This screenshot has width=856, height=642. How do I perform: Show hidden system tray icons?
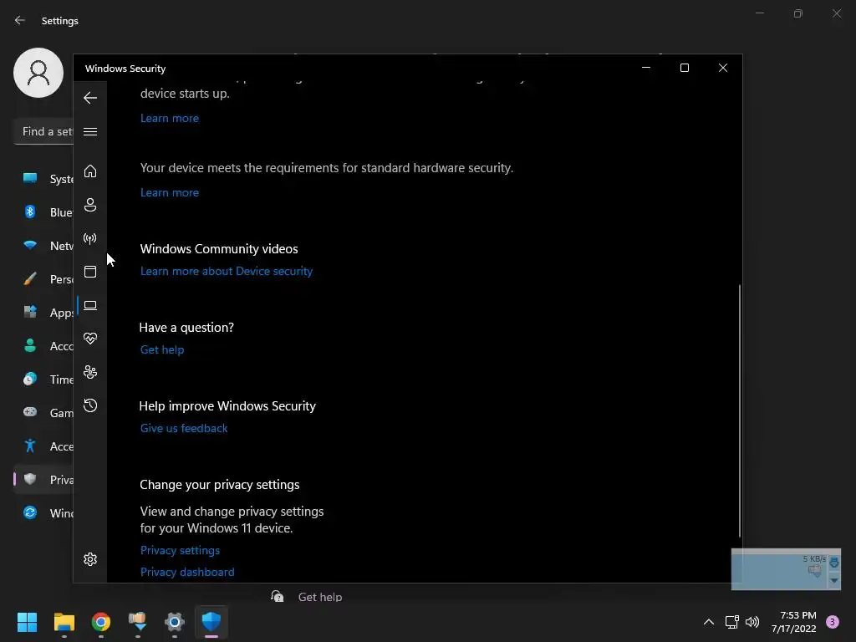point(709,622)
